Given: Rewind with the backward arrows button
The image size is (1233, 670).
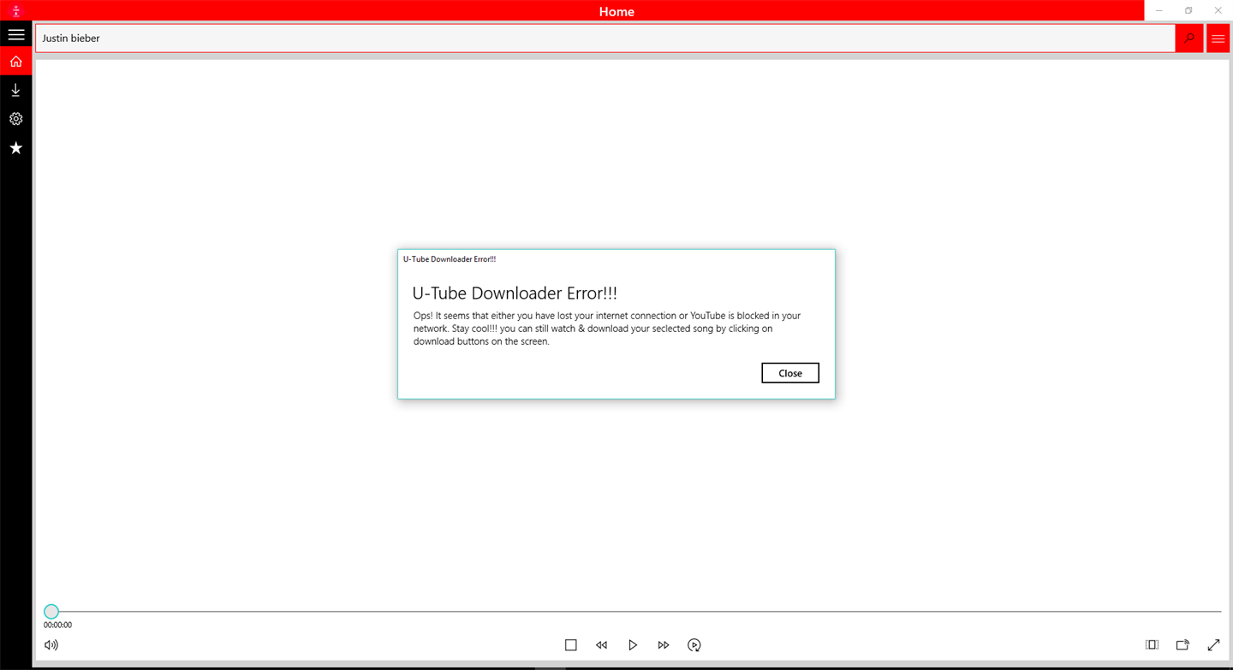Looking at the screenshot, I should [602, 645].
